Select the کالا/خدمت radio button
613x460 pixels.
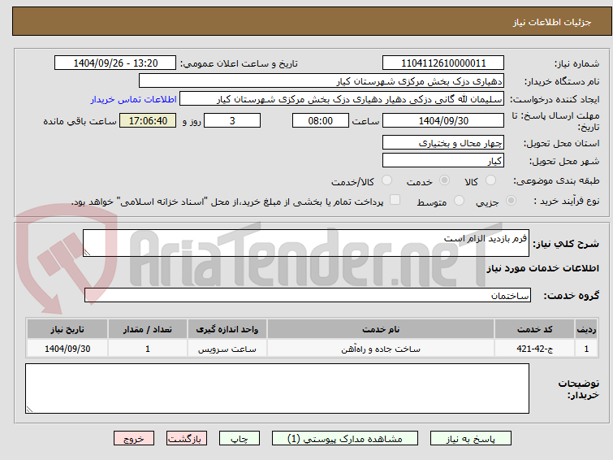[x=386, y=180]
